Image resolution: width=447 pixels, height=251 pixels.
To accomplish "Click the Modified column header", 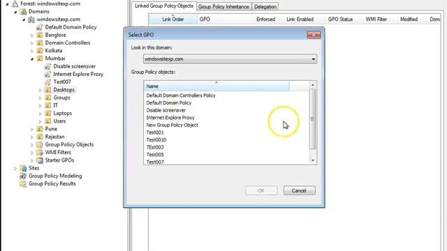I will (409, 19).
